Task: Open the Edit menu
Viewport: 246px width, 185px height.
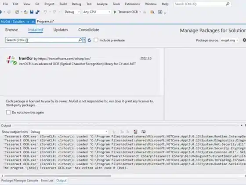Action: 15,4
